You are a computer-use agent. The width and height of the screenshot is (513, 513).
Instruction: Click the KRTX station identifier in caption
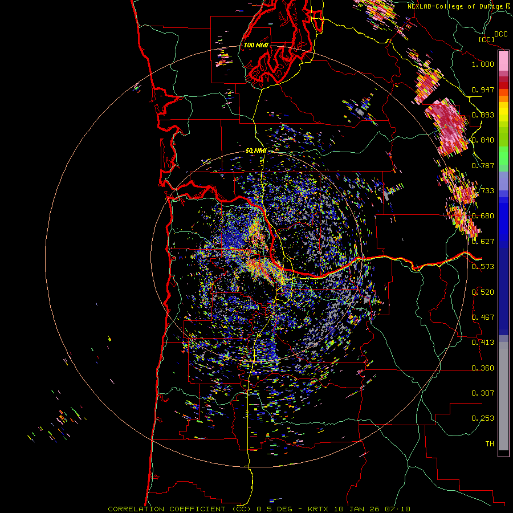pos(319,509)
